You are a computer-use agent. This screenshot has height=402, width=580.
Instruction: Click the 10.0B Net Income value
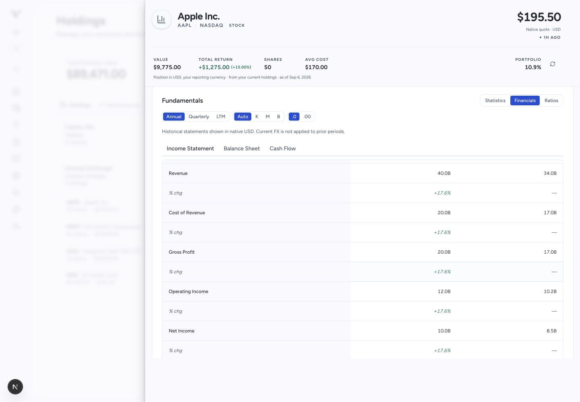point(444,331)
